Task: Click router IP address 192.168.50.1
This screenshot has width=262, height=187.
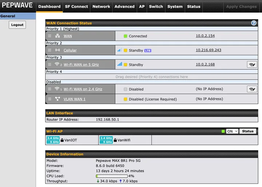Action: coord(107,119)
